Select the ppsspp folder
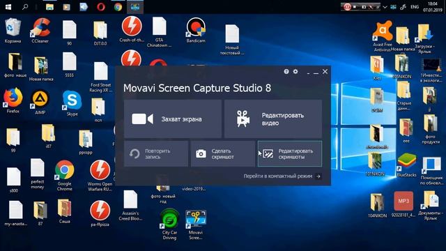 coord(86,142)
